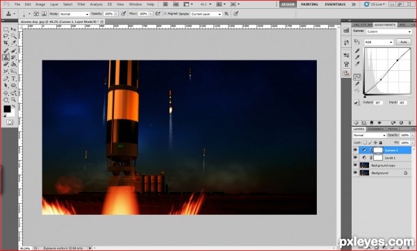Select the toolbox Eyedropper tool
The image size is (417, 251).
click(x=14, y=43)
